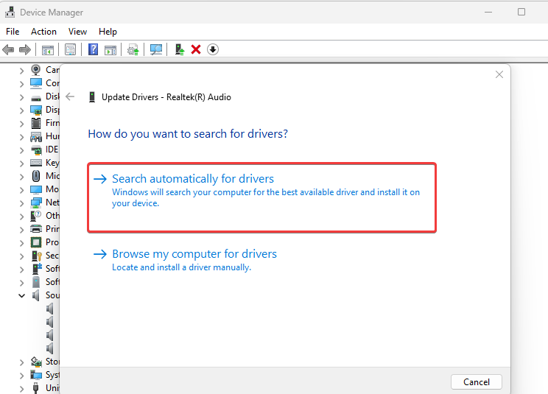Open the Properties toolbar icon
Image resolution: width=548 pixels, height=394 pixels.
pyautogui.click(x=70, y=49)
